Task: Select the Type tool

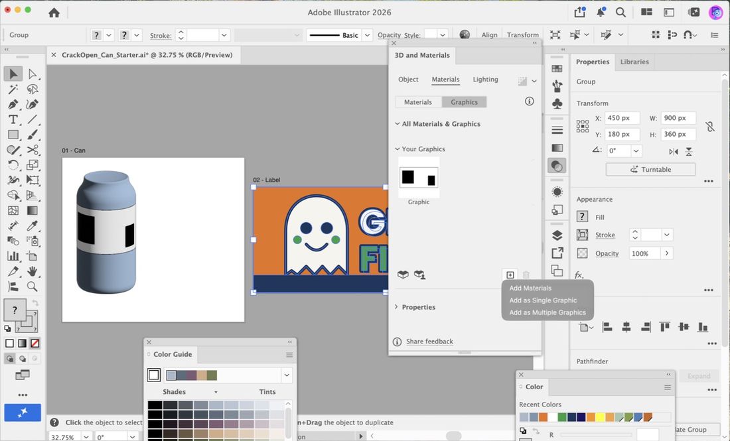Action: 13,119
